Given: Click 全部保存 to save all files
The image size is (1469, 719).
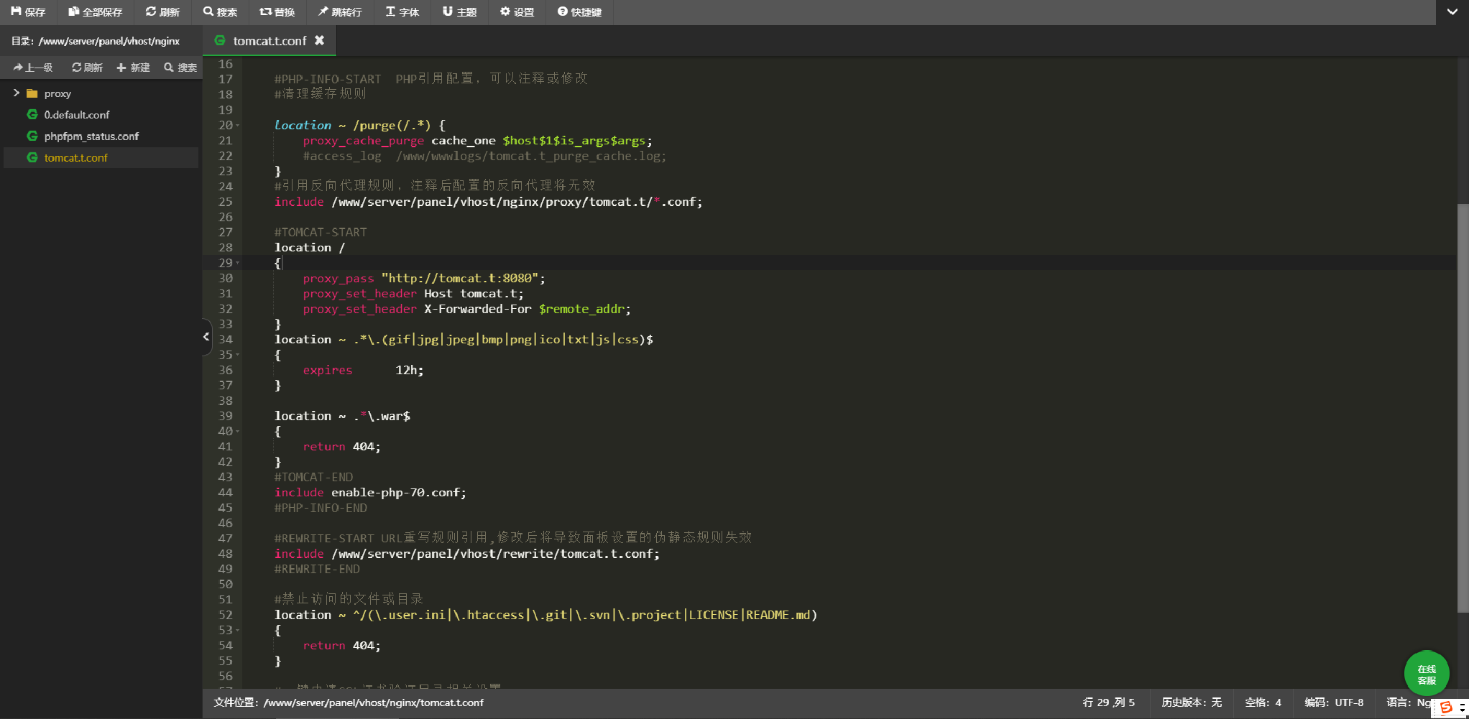Looking at the screenshot, I should [95, 11].
